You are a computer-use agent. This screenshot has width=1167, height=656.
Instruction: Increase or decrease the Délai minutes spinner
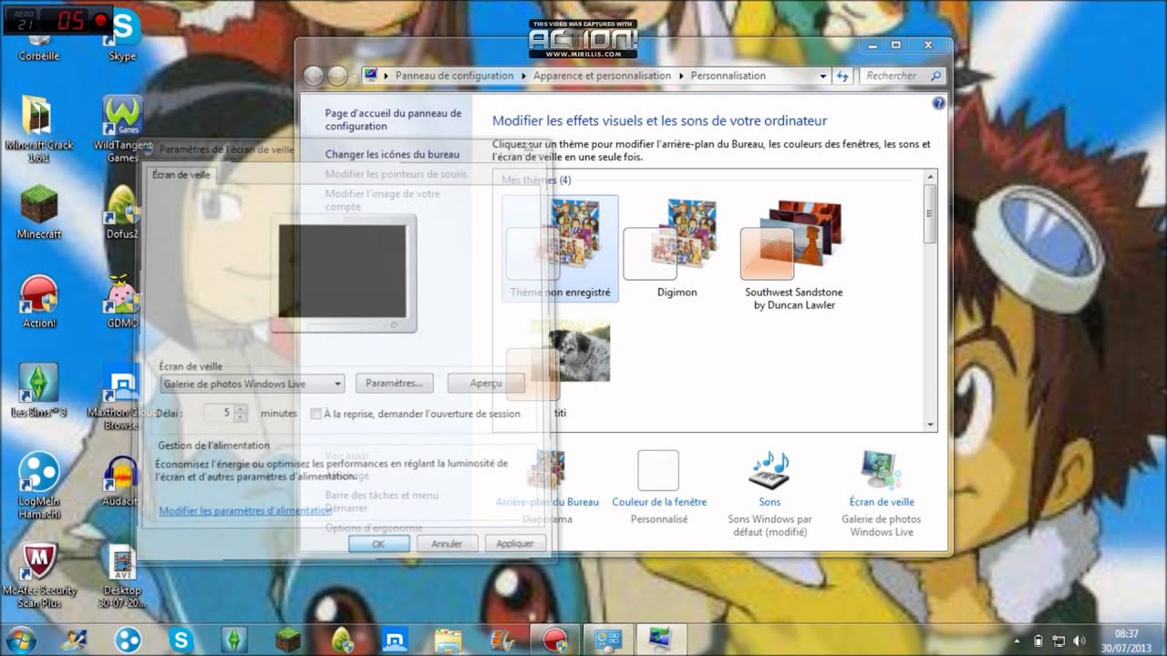pos(241,414)
